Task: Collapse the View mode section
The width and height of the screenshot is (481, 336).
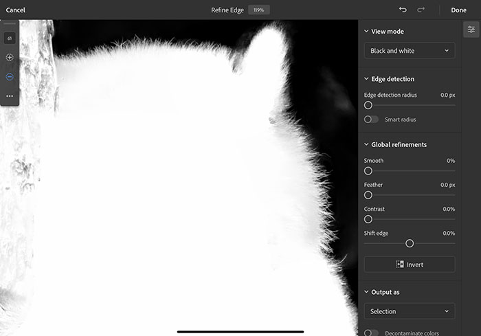Action: pos(366,32)
